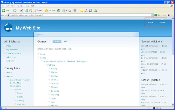Open My account link
The height and width of the screenshot is (110, 175).
click(12, 50)
